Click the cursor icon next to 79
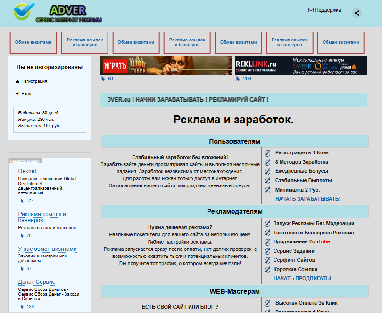The width and height of the screenshot is (382, 313). coord(23,236)
